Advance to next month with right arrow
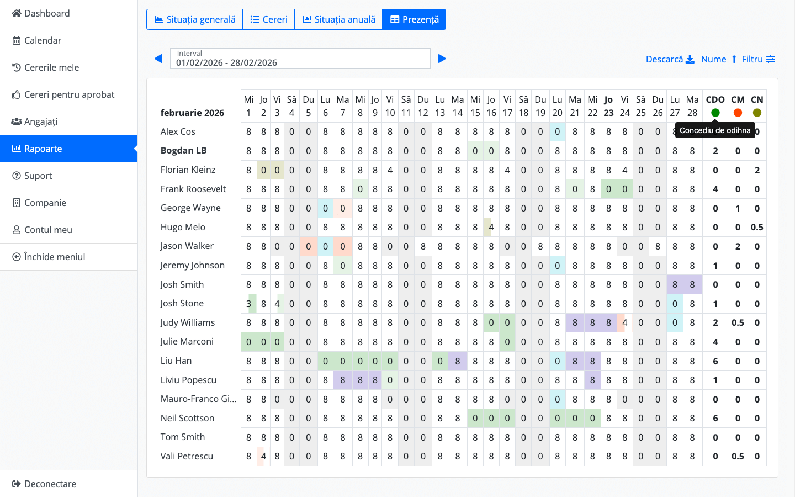 [442, 59]
